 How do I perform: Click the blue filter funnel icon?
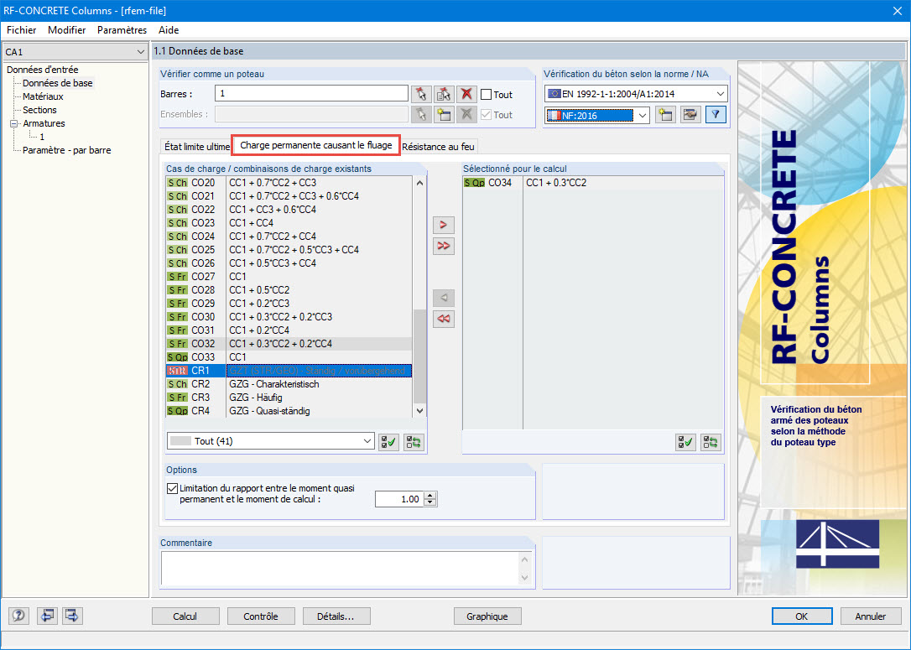[x=716, y=115]
